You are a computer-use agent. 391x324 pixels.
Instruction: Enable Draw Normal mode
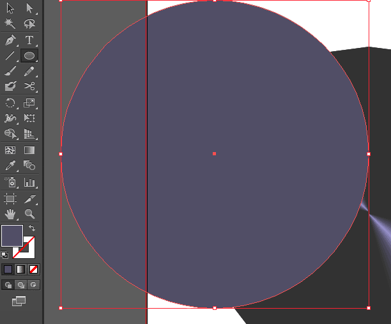(x=8, y=284)
